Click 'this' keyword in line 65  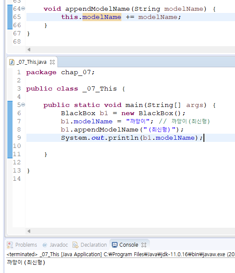[x=70, y=17]
